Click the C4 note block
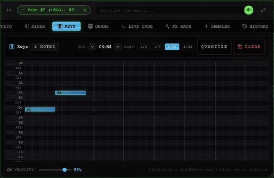Viewport: 274px width, 178px height. point(40,110)
